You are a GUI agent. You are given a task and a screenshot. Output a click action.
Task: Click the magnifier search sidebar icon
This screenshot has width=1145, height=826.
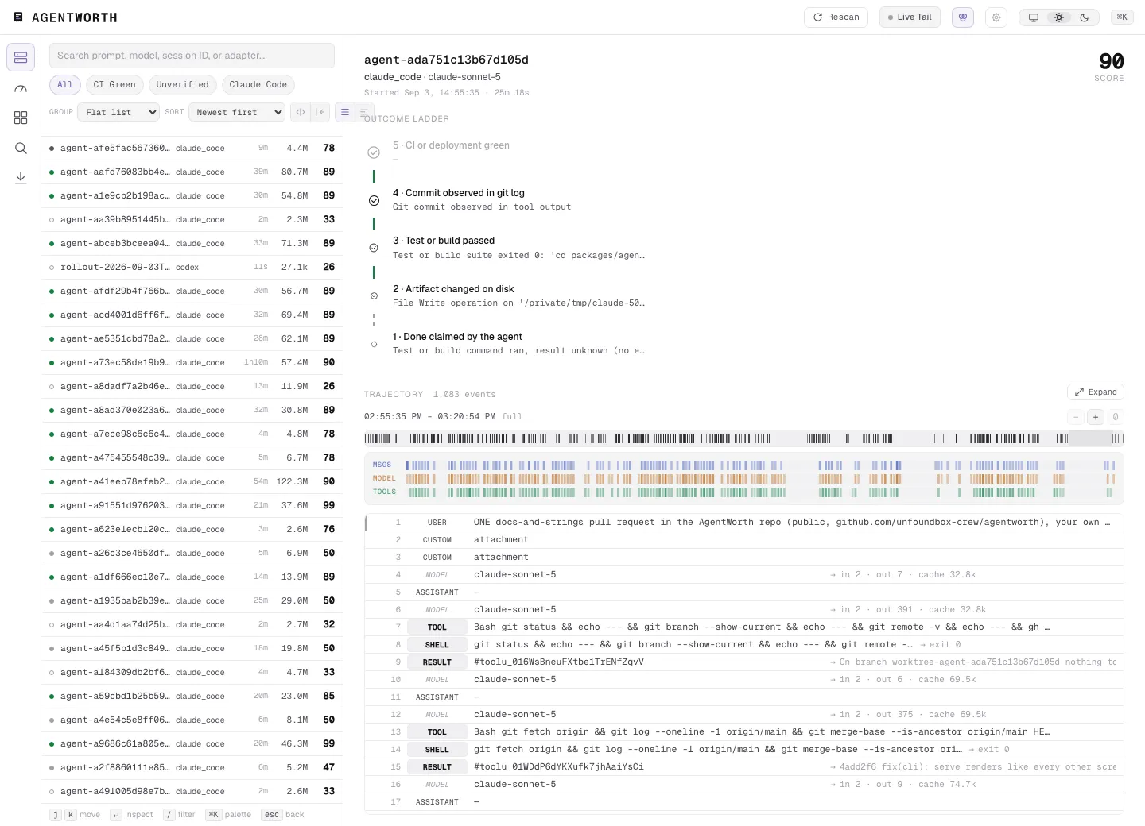tap(21, 148)
